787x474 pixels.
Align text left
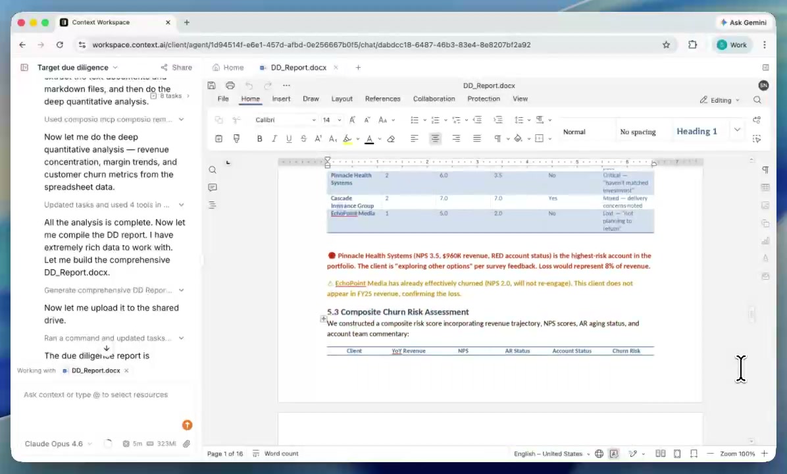[x=414, y=139]
